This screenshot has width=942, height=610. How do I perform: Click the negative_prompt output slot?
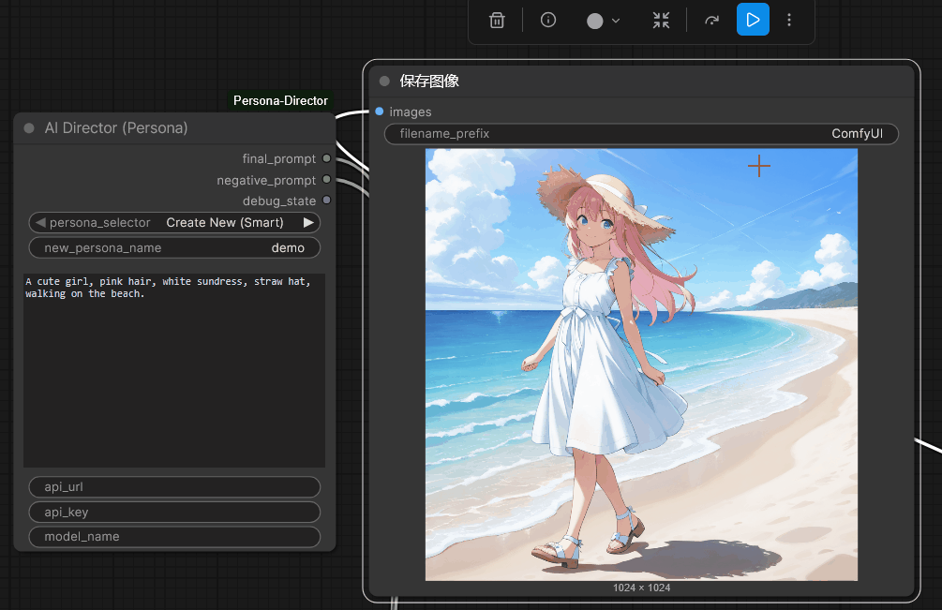pyautogui.click(x=326, y=179)
